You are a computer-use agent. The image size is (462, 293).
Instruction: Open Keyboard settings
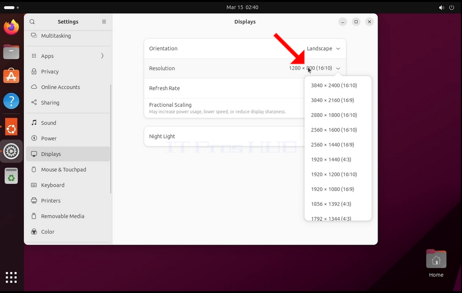[x=68, y=185]
